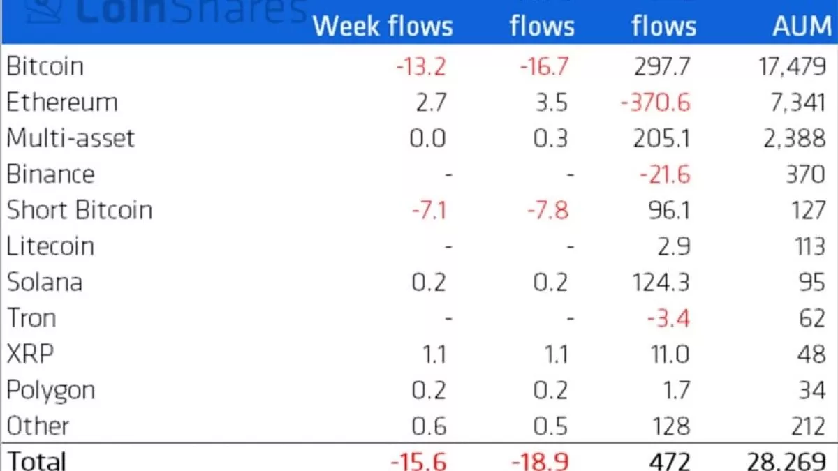Click Bitcoin's AUM value 17,479

tap(791, 66)
